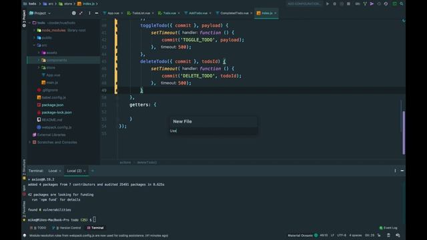Collapse the src folder
The image size is (427, 240).
click(34, 45)
